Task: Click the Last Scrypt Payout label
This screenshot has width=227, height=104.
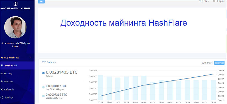Action: point(54,98)
